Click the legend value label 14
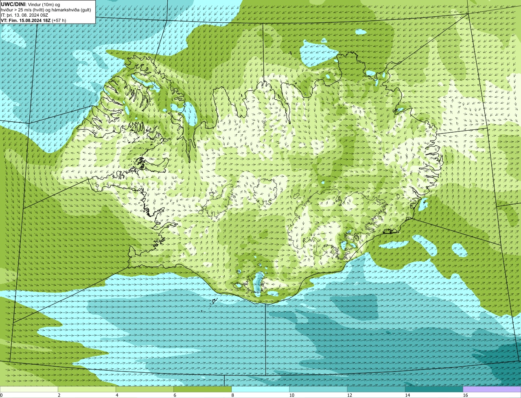521x398 pixels. 407,395
